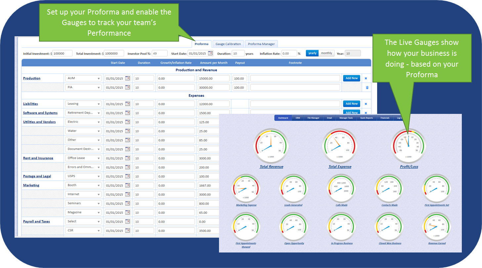Image resolution: width=482 pixels, height=268 pixels.
Task: Switch to the Gauge Calibration tab
Action: [228, 44]
